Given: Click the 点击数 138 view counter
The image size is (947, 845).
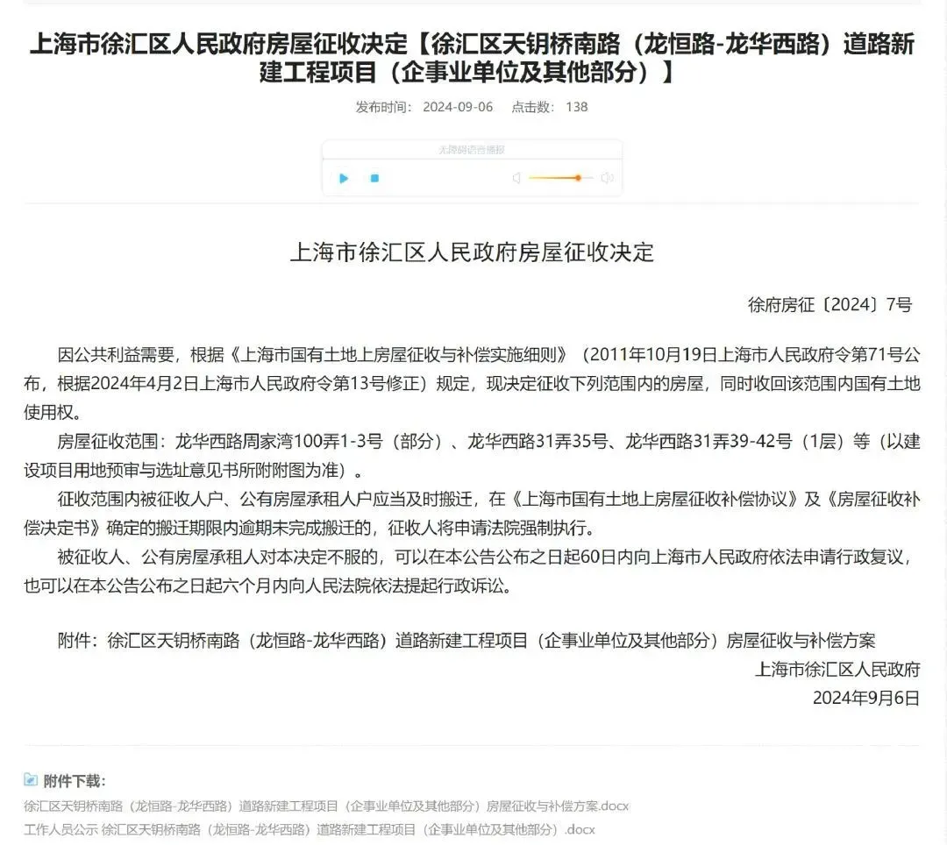Looking at the screenshot, I should point(550,107).
